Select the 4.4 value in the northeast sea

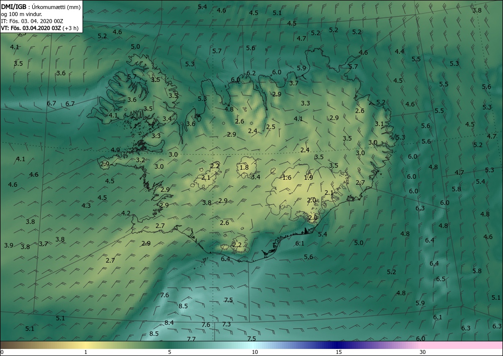pyautogui.click(x=399, y=51)
